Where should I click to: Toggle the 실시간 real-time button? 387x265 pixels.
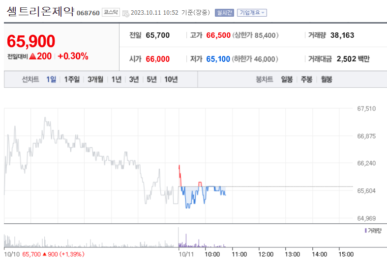[x=224, y=13]
